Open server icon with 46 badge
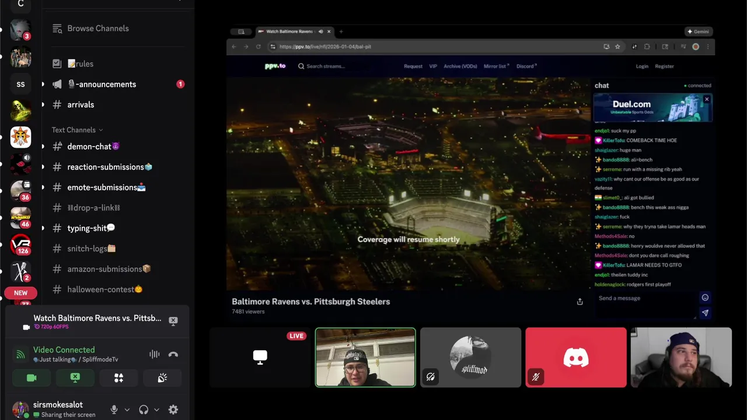747x420 pixels. pyautogui.click(x=20, y=217)
